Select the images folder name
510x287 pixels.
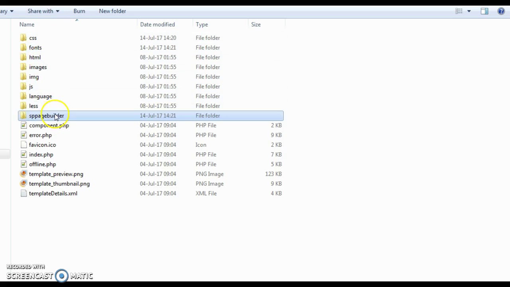38,67
